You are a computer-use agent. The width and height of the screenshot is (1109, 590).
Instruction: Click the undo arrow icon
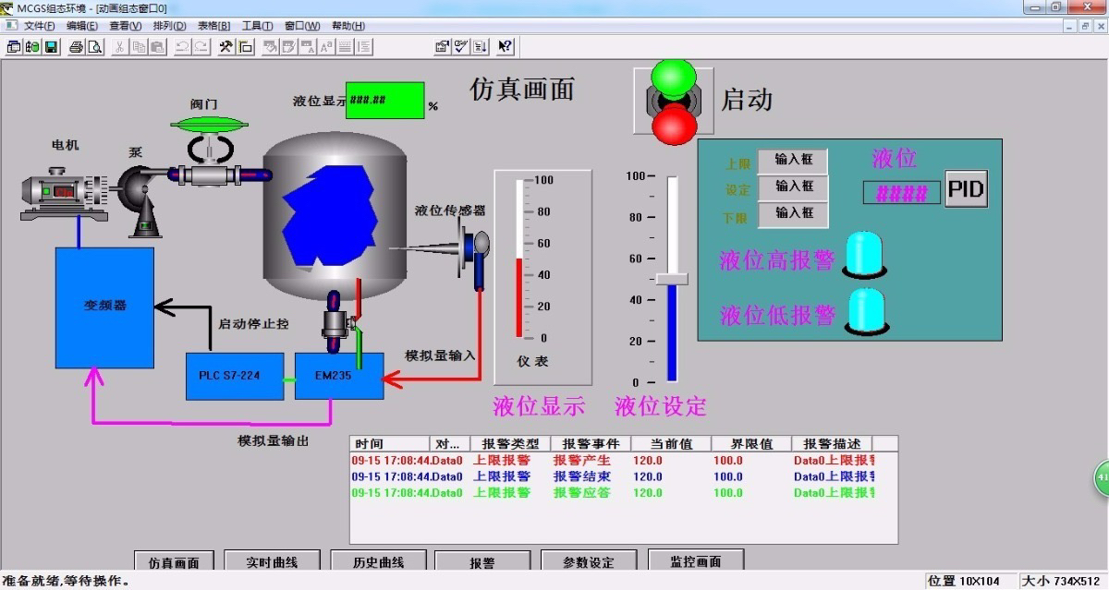click(182, 46)
